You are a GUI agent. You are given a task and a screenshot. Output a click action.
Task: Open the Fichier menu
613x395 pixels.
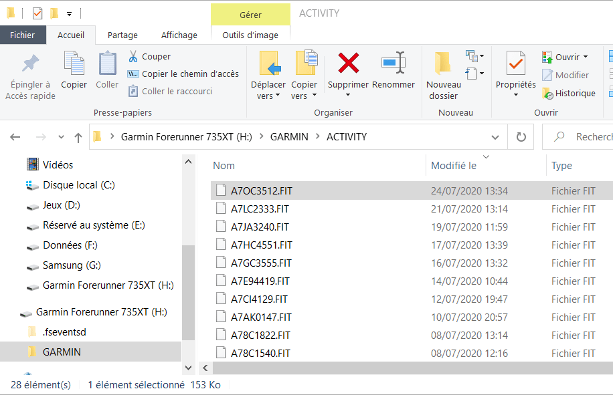[23, 35]
